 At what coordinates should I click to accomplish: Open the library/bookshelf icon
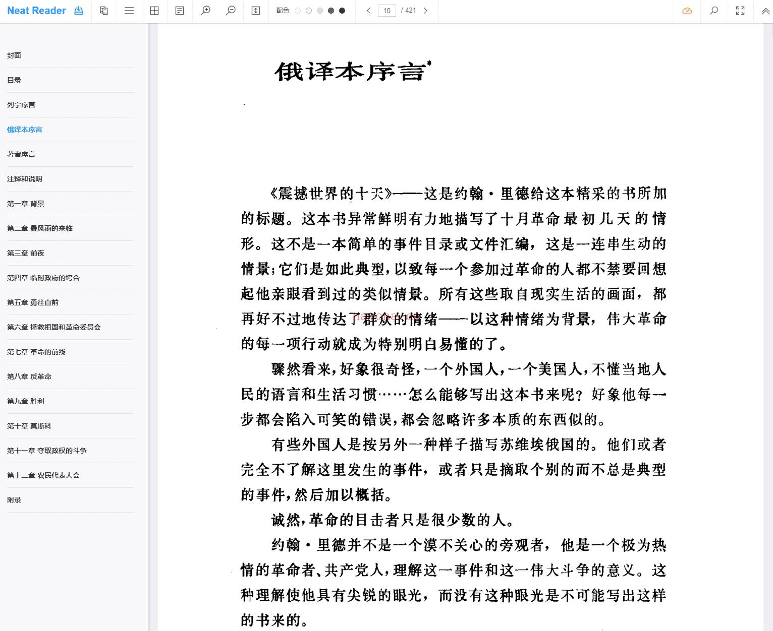(x=104, y=11)
